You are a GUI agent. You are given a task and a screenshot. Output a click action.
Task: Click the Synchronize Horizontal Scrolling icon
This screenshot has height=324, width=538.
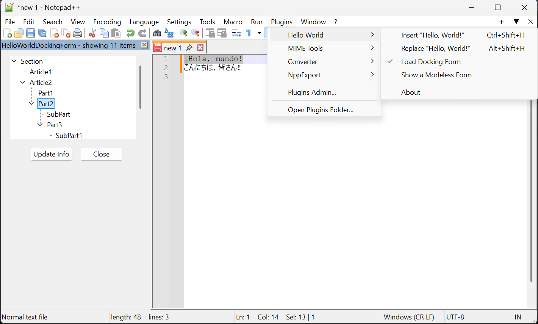tap(222, 33)
